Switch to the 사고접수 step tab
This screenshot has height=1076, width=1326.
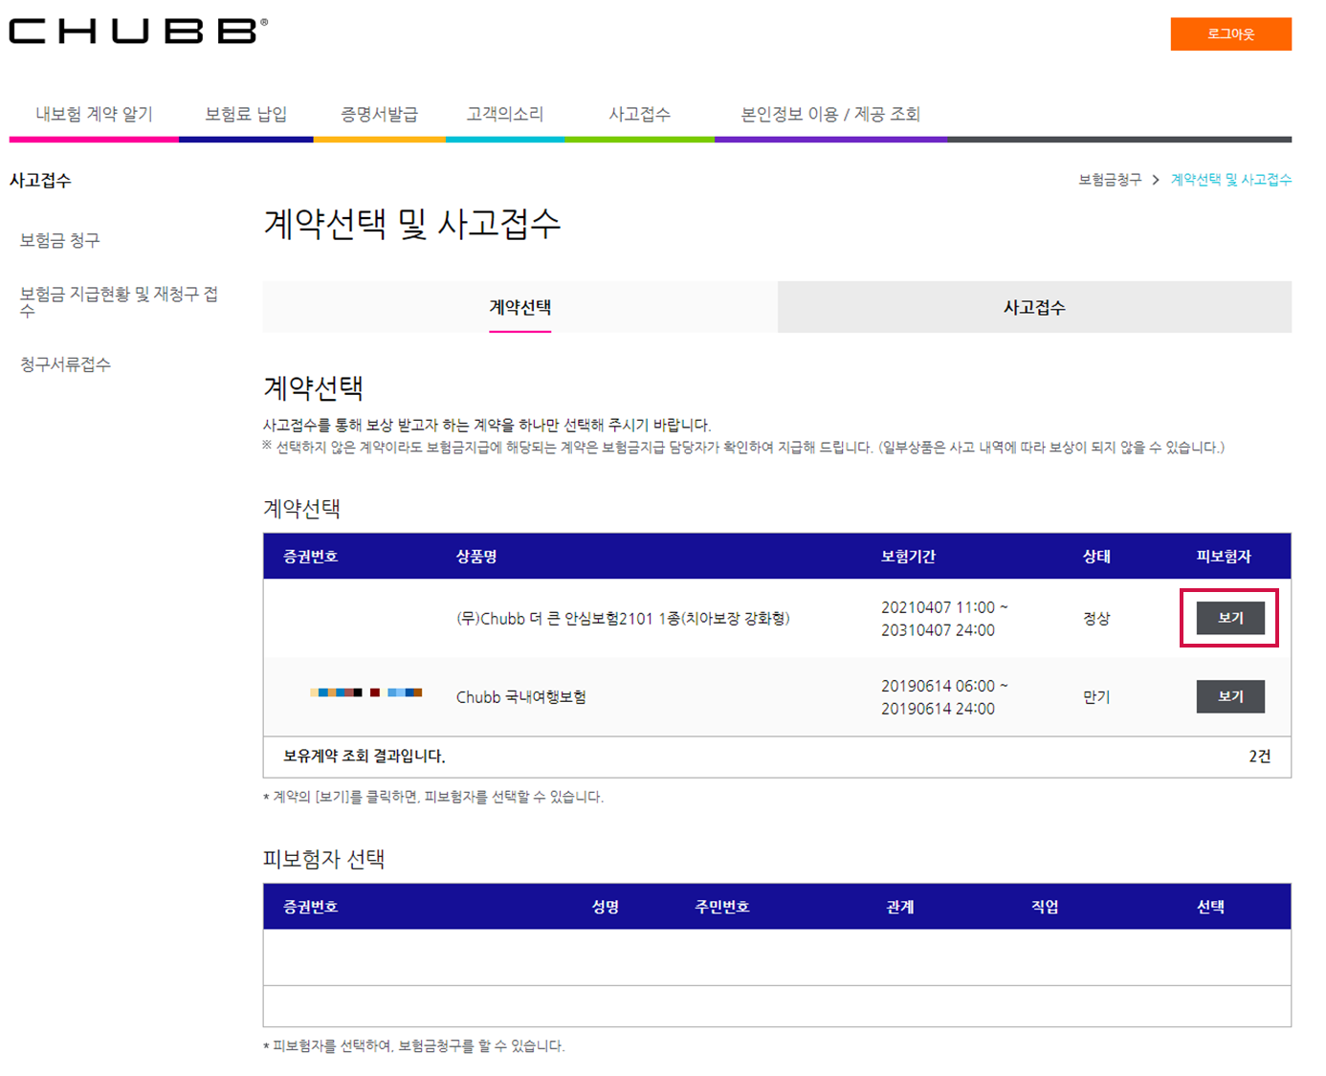pyautogui.click(x=1034, y=307)
